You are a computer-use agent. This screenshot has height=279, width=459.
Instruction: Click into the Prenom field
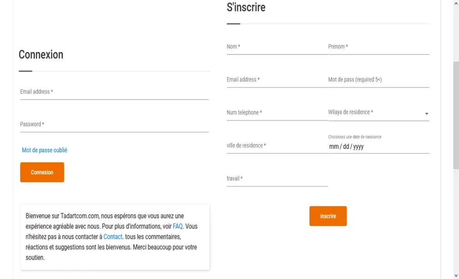[x=378, y=47]
